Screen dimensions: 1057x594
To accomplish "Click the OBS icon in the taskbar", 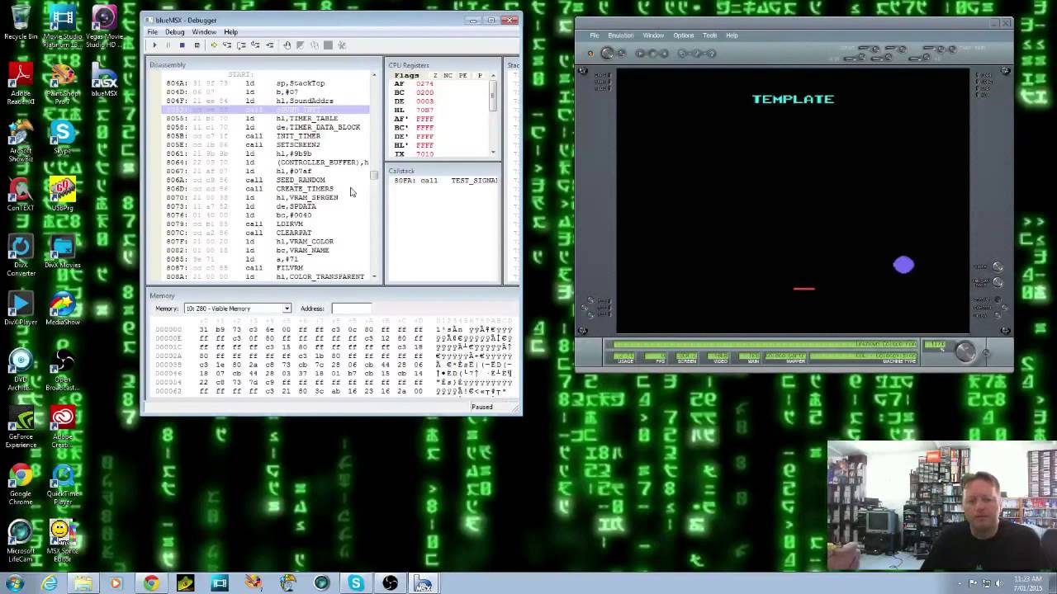I will point(391,583).
